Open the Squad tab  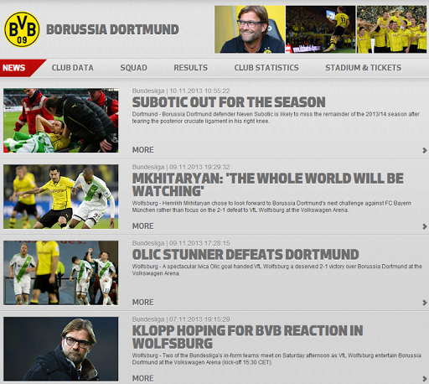(x=133, y=68)
